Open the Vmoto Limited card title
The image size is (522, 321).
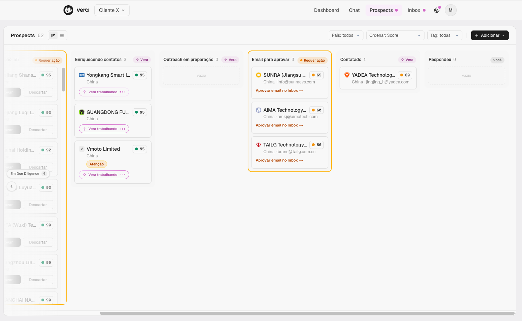[x=103, y=149]
